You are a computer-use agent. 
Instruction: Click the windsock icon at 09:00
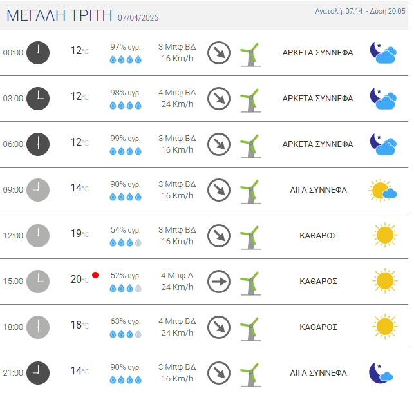[x=249, y=190]
